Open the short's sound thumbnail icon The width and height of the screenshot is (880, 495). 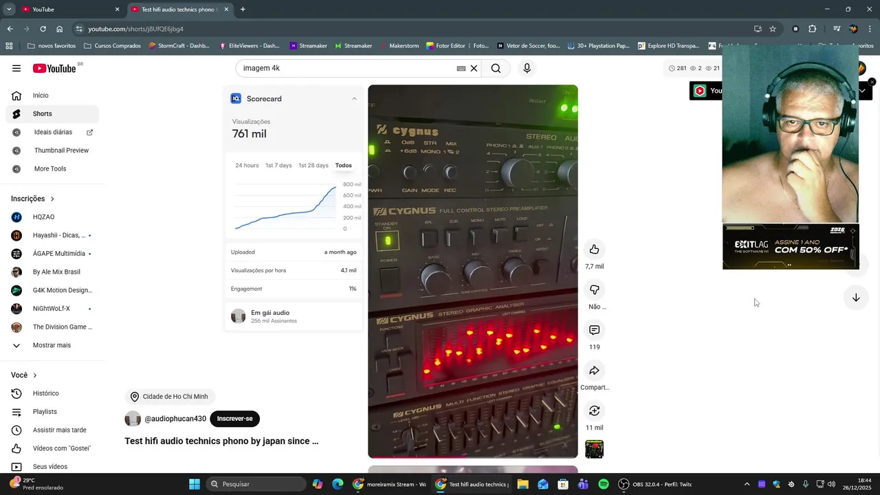coord(595,450)
